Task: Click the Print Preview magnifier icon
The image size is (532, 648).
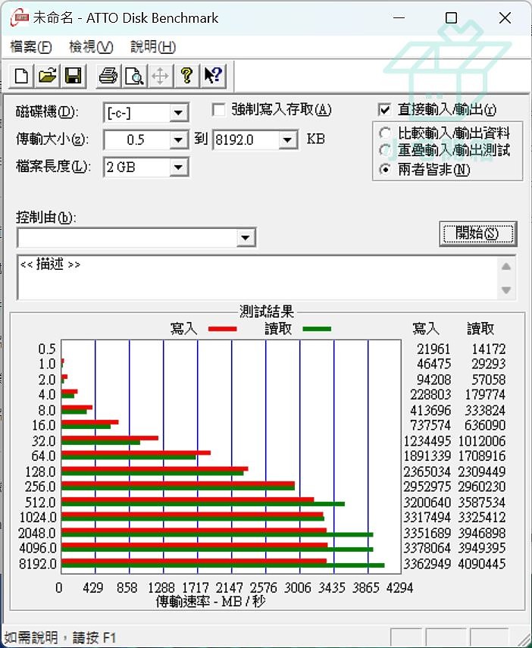Action: (134, 76)
